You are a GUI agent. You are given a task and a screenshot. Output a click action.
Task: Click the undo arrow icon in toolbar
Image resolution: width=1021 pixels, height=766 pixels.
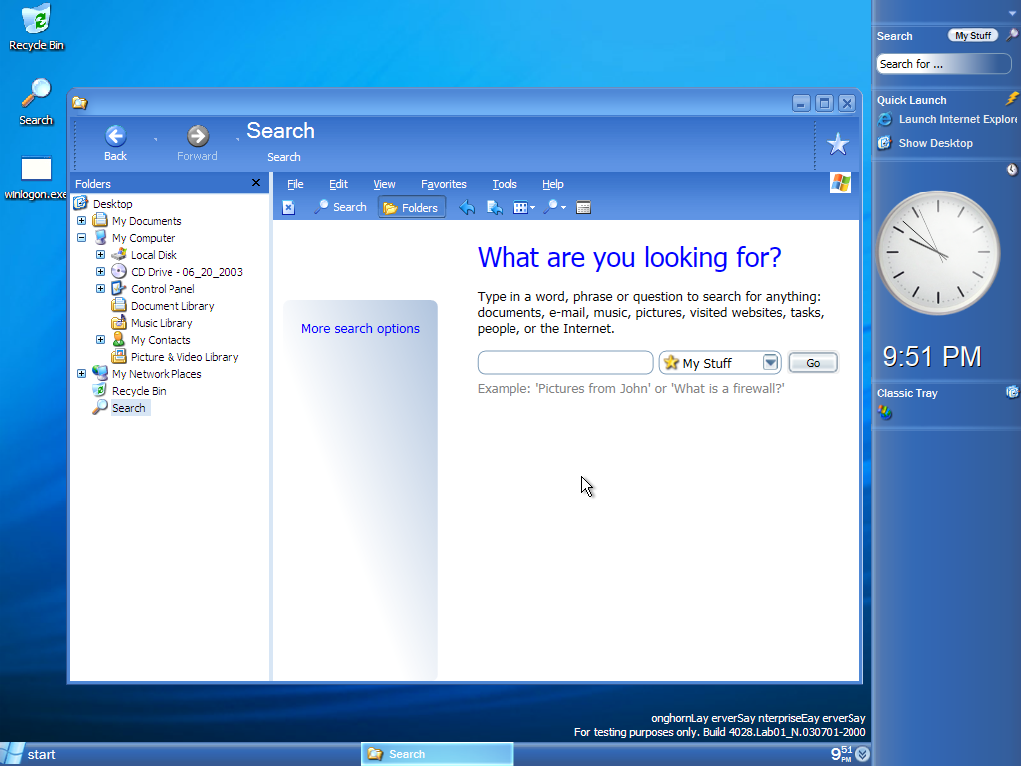click(466, 207)
